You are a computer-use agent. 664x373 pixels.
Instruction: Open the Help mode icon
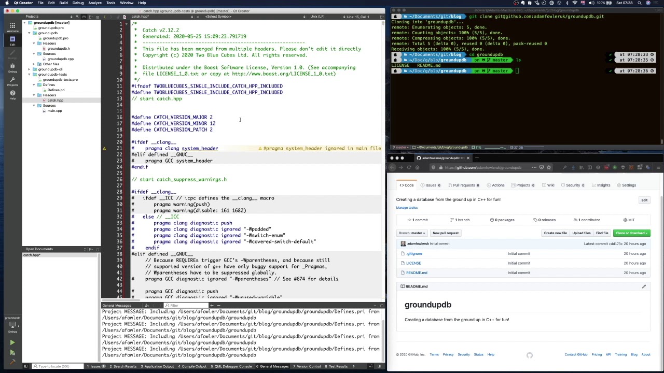tap(12, 94)
